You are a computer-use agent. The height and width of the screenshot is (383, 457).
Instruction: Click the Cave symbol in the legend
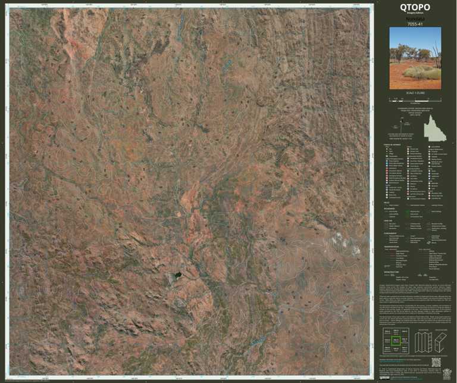point(429,188)
